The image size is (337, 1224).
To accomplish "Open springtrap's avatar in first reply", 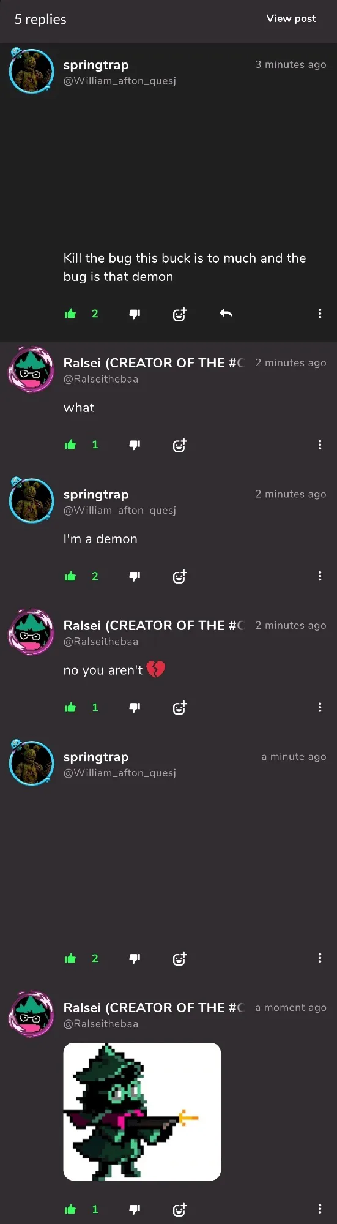I will pyautogui.click(x=31, y=70).
